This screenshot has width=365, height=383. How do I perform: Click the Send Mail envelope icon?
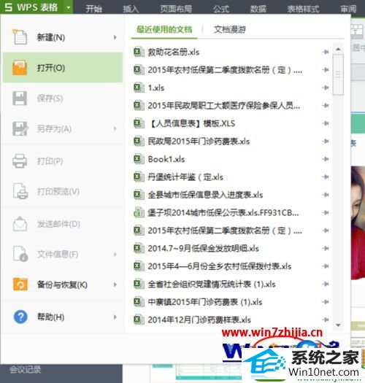(x=20, y=224)
